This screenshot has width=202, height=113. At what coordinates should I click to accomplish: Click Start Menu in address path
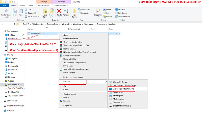click(x=89, y=24)
